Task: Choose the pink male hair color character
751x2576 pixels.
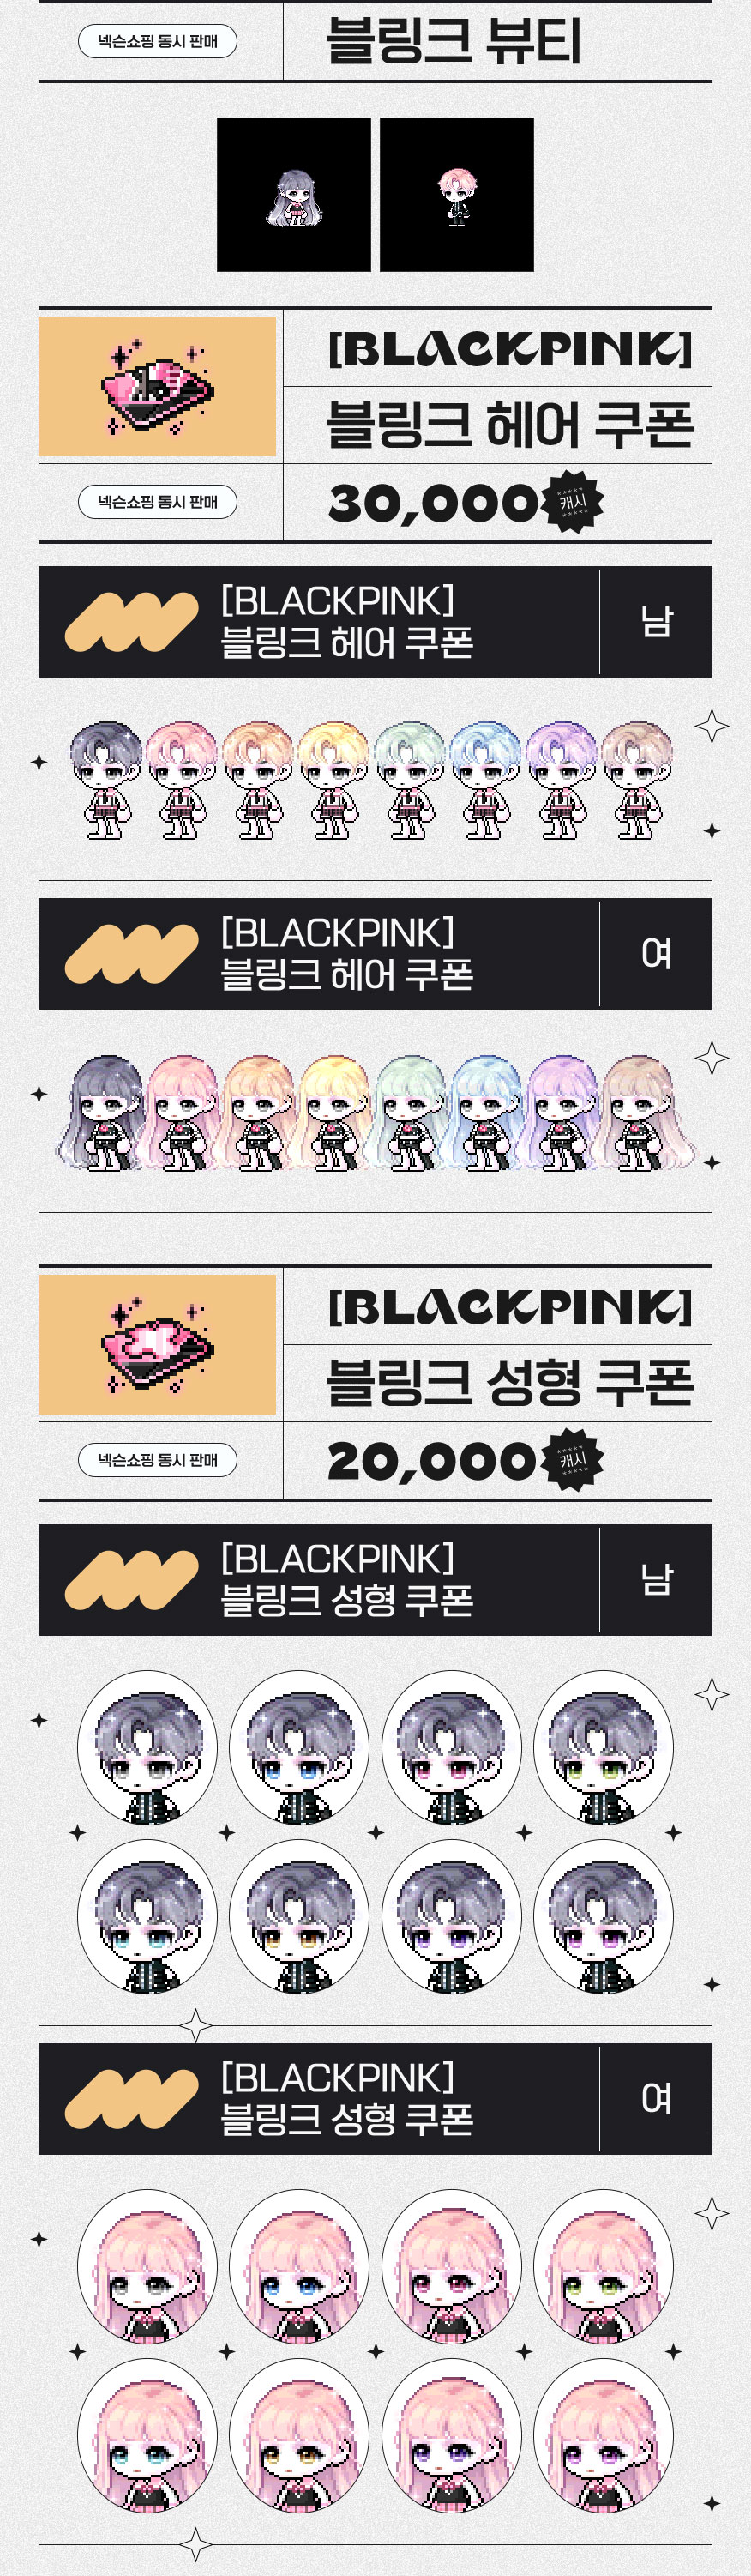Action: (x=182, y=780)
